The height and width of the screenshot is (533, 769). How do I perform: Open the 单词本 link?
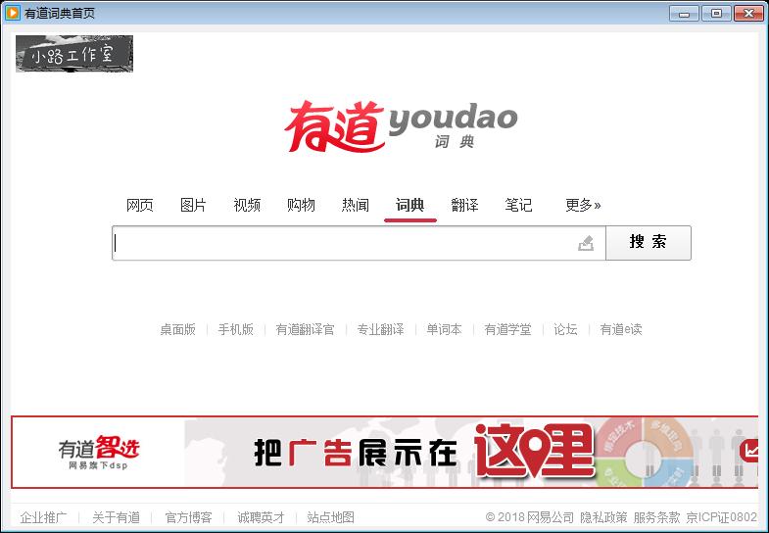tap(444, 329)
